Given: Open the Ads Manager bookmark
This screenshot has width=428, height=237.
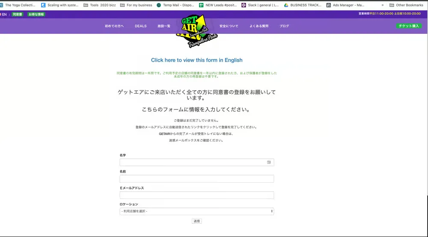Looking at the screenshot, I should pyautogui.click(x=345, y=5).
